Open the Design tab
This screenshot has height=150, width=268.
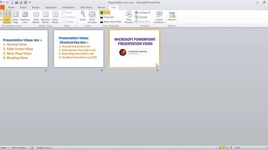click(36, 7)
